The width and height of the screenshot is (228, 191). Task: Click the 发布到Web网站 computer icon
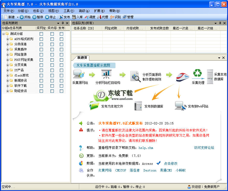pyautogui.click(x=180, y=106)
